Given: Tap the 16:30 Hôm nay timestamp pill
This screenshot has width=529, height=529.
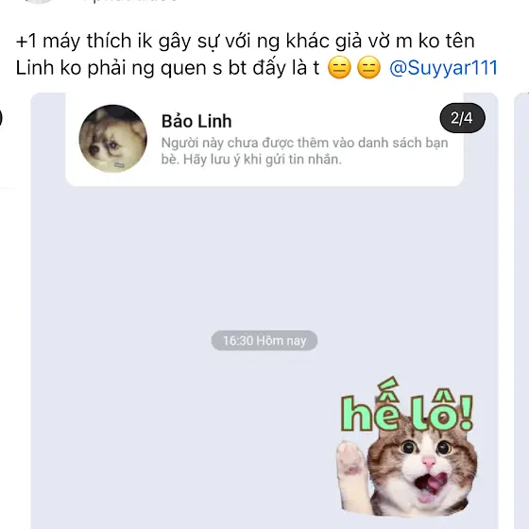Looking at the screenshot, I should point(264,340).
